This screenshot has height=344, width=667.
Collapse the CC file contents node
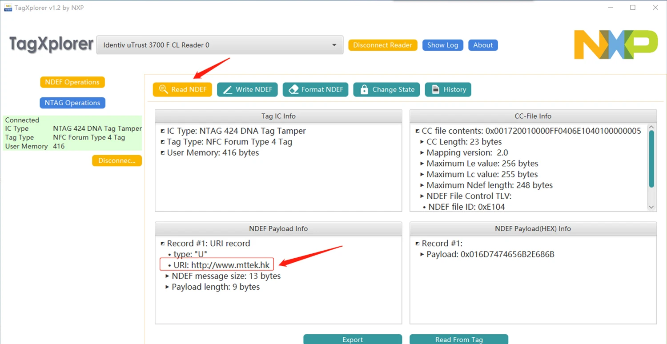418,131
